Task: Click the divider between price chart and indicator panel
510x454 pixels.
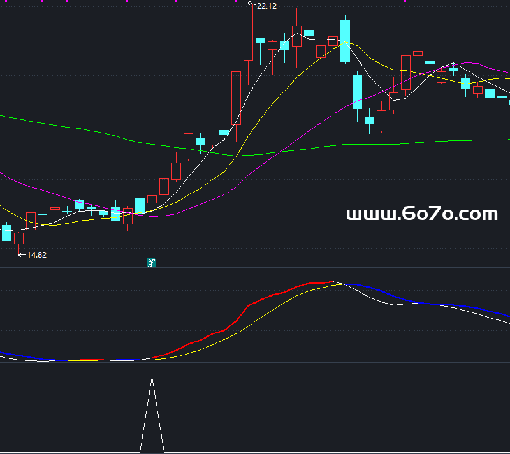Action: click(x=255, y=268)
